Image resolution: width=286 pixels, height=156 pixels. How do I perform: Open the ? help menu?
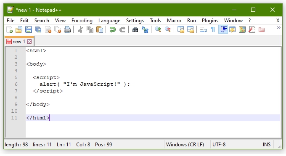coord(249,21)
